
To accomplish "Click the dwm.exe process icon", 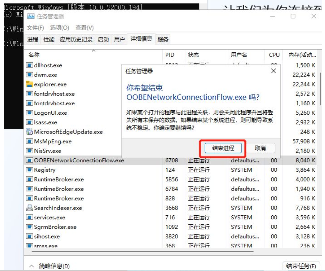I will [x=30, y=75].
